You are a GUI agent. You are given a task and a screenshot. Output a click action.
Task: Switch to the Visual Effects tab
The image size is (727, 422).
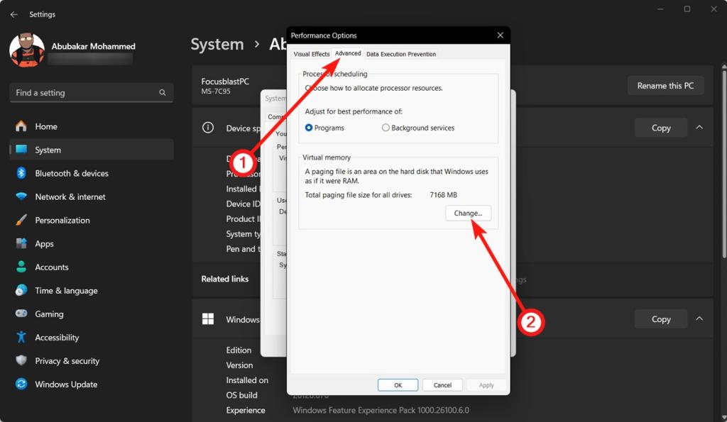click(x=311, y=53)
